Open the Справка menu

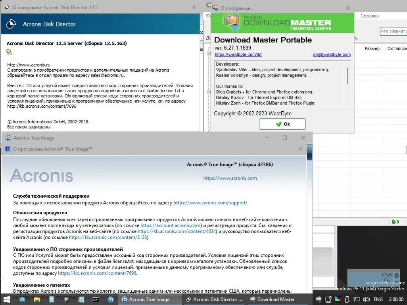pyautogui.click(x=369, y=16)
